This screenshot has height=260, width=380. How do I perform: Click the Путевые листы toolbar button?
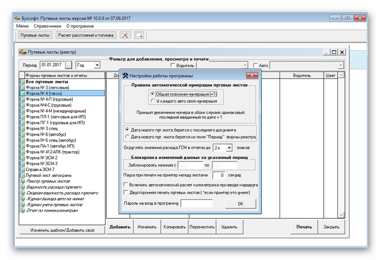pyautogui.click(x=35, y=35)
